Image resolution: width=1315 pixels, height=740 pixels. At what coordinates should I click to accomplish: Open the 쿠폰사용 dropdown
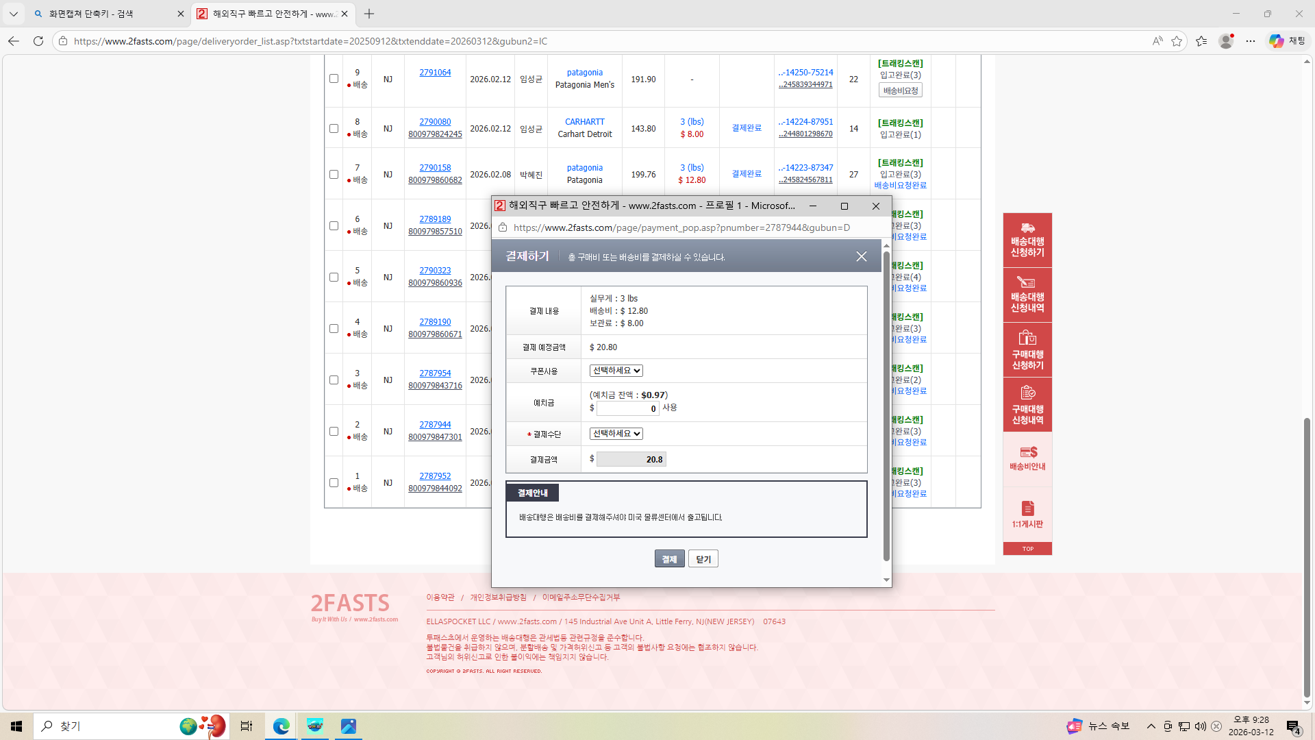(616, 371)
